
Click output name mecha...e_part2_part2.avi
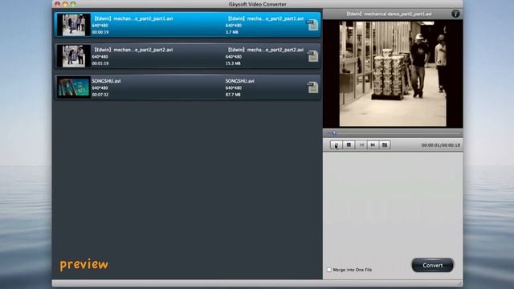pyautogui.click(x=265, y=50)
